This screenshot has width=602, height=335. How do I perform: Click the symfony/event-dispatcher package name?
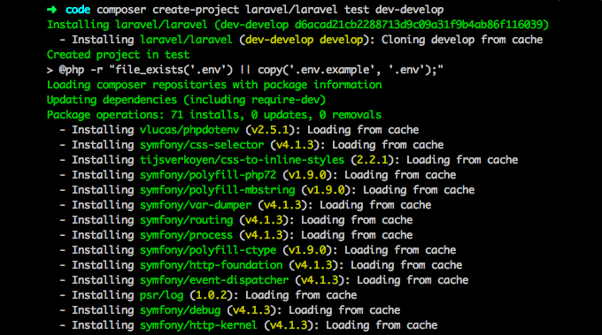click(214, 280)
